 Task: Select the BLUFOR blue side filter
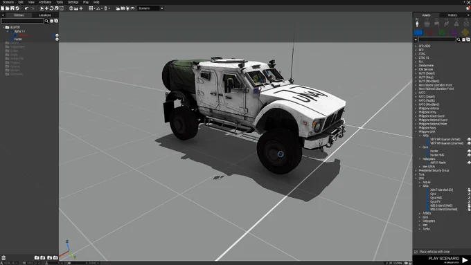418,32
